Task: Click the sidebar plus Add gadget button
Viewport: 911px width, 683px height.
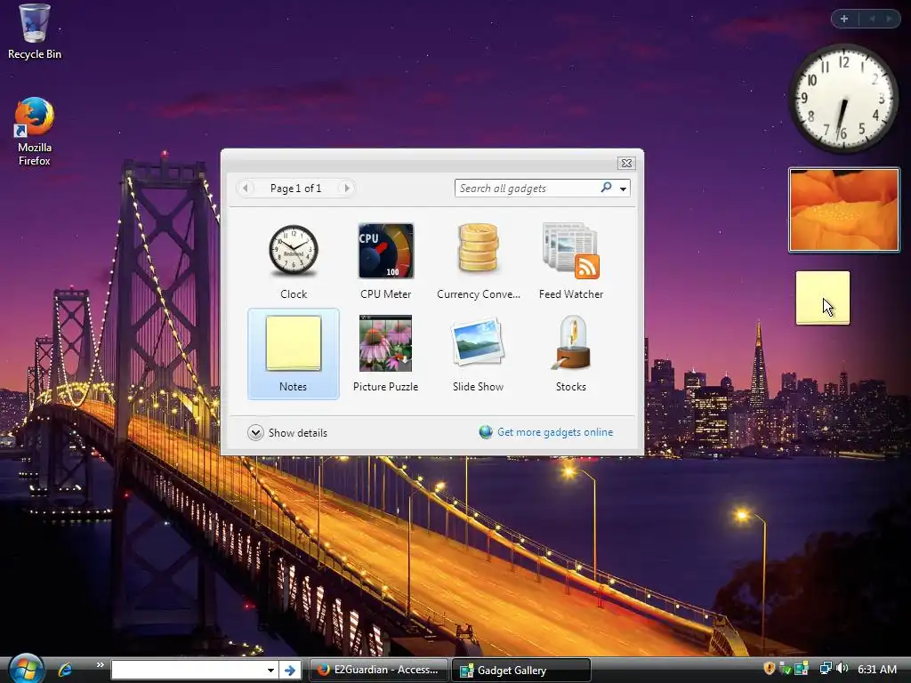Action: (x=844, y=19)
